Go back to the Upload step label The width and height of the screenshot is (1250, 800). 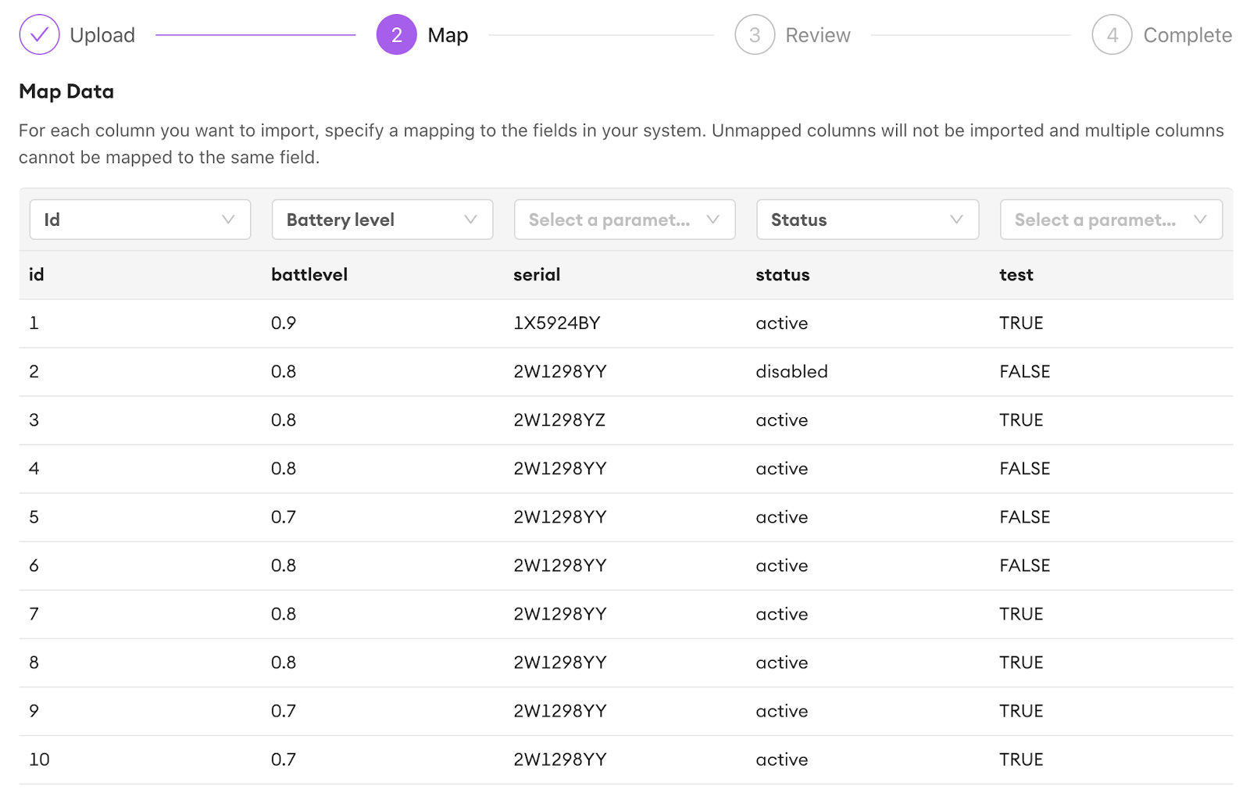(x=102, y=35)
